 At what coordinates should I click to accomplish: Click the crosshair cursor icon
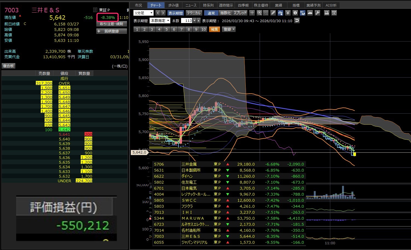pyautogui.click(x=252, y=13)
